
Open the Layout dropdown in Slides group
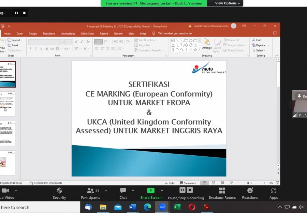pyautogui.click(x=15, y=40)
